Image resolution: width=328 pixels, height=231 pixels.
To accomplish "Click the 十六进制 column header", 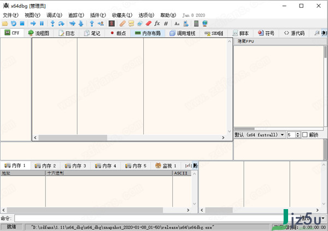I will (x=109, y=173).
